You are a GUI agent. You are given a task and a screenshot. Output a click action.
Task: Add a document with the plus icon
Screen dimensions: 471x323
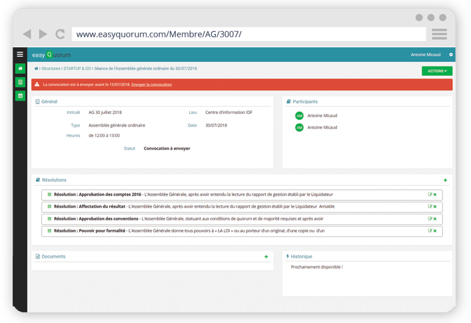(266, 256)
